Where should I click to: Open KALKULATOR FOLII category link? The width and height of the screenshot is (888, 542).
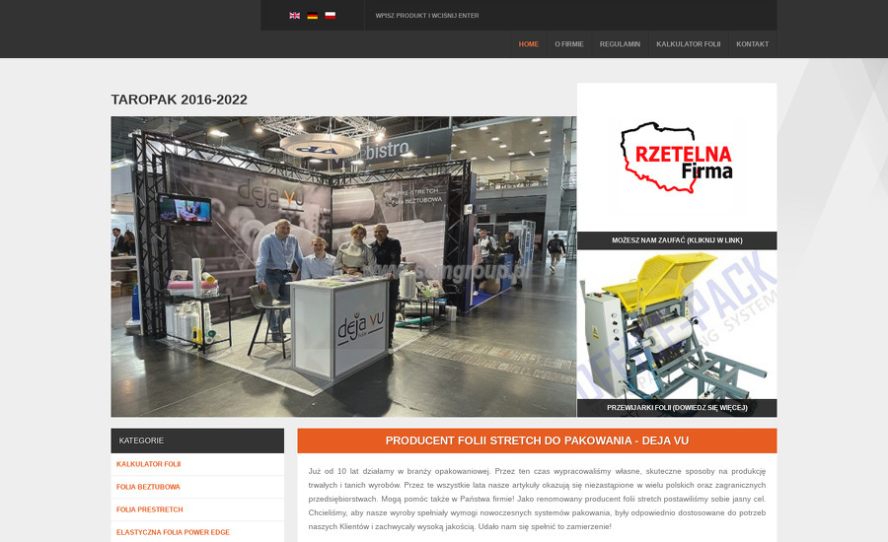pos(148,464)
